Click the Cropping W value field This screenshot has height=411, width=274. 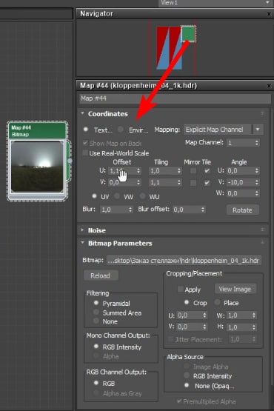(x=239, y=315)
